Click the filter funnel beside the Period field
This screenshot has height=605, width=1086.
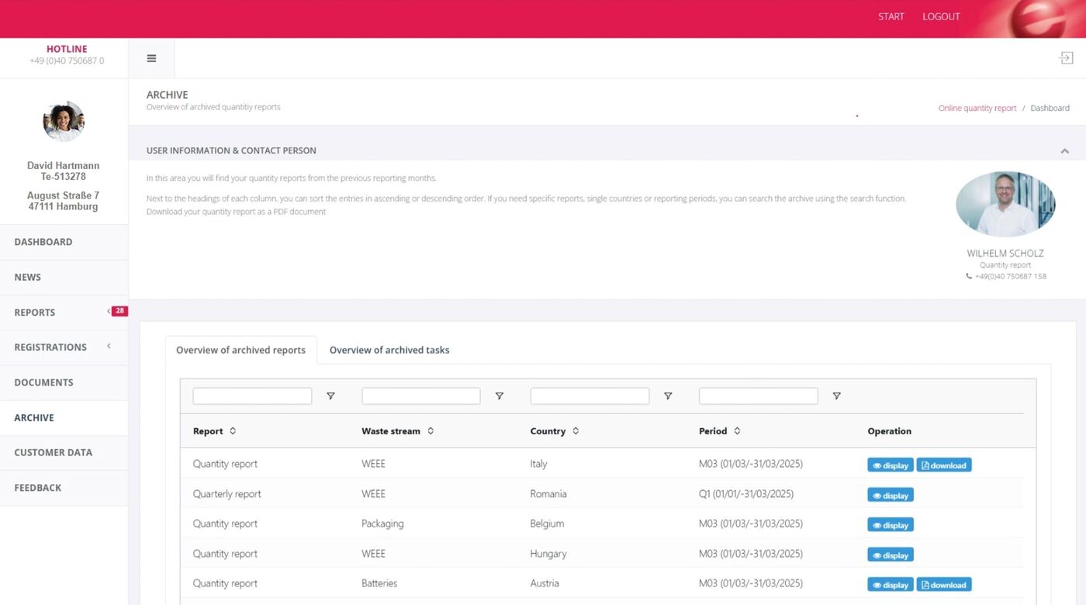(836, 396)
